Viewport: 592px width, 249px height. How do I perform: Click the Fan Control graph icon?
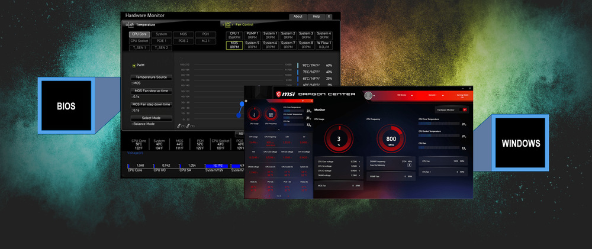(x=228, y=24)
